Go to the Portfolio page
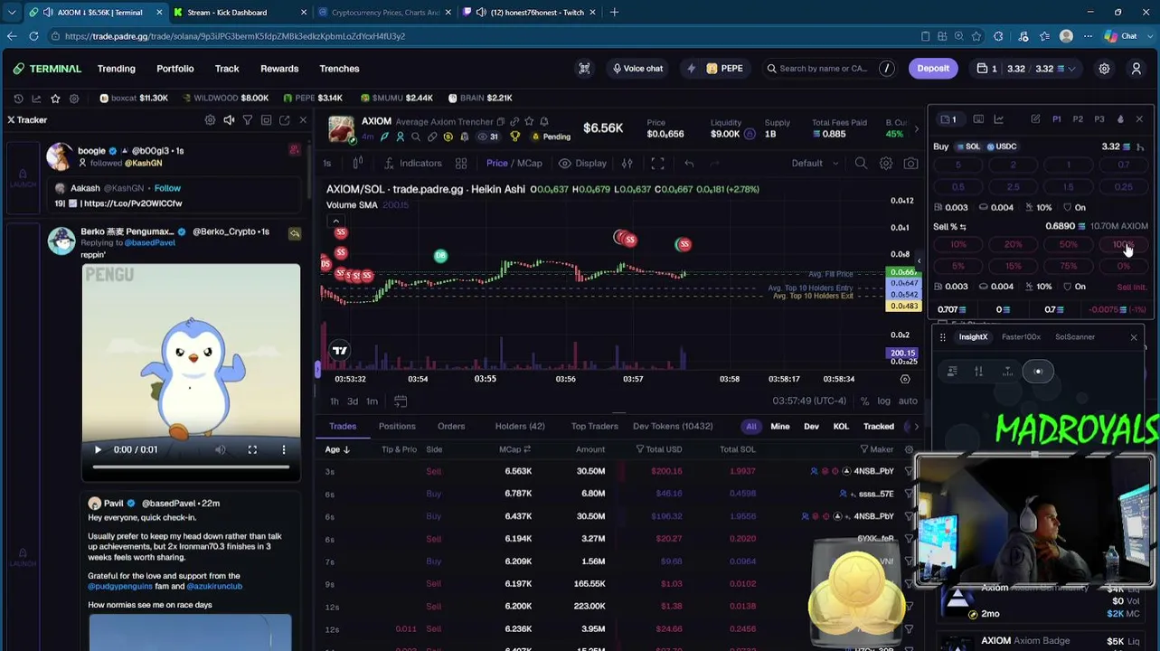Screen dimensions: 1160x651 click(x=175, y=69)
